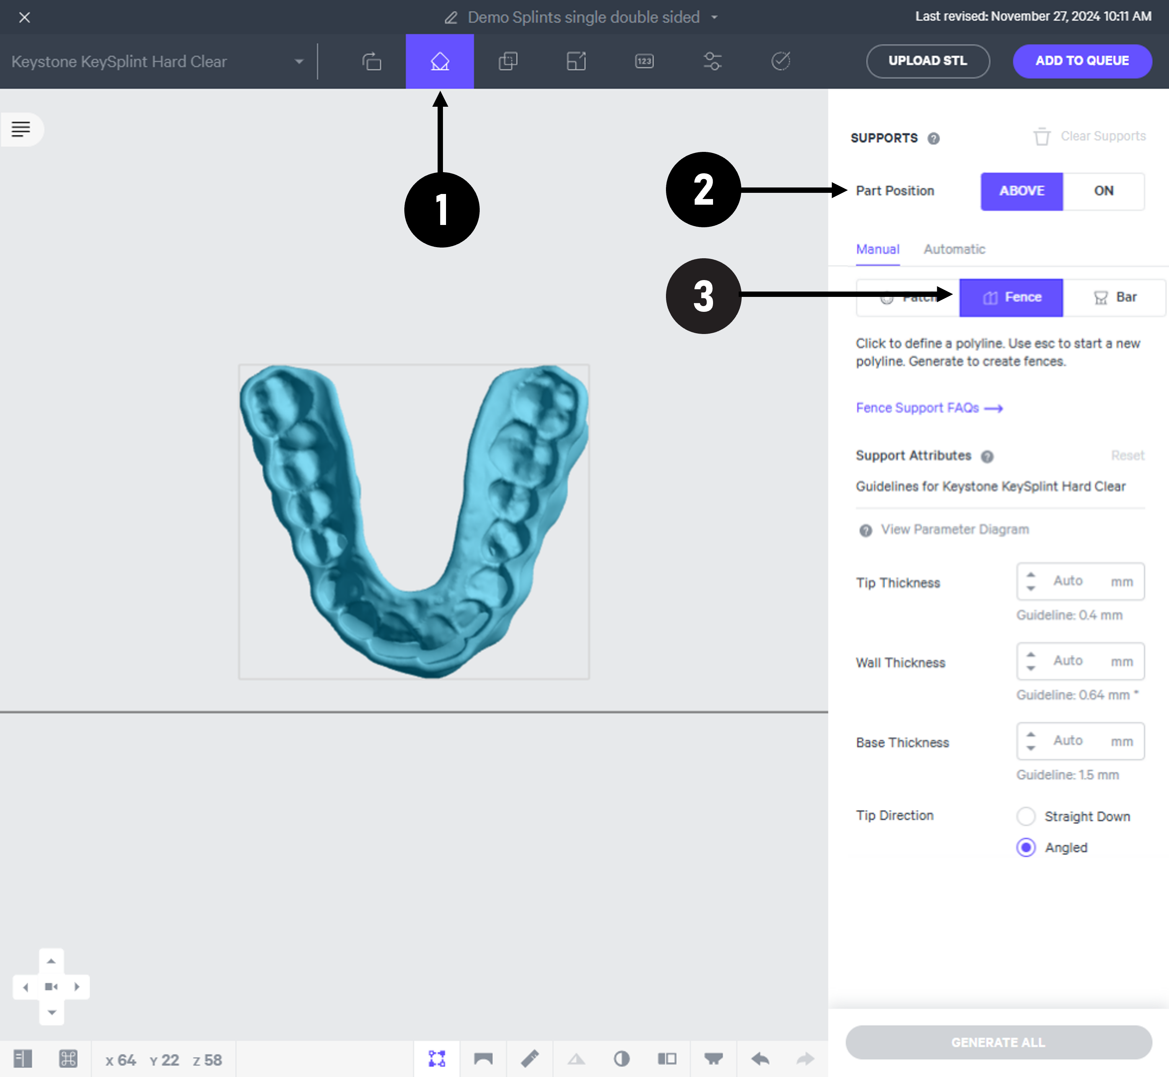Screen dimensions: 1169x1077
Task: Set Part Position to ABOVE
Action: coord(1022,191)
